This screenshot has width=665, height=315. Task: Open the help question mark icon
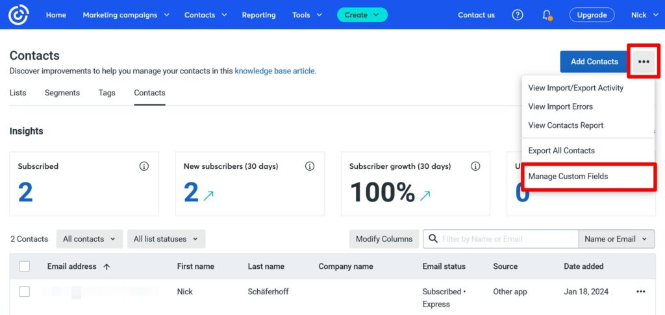[518, 15]
